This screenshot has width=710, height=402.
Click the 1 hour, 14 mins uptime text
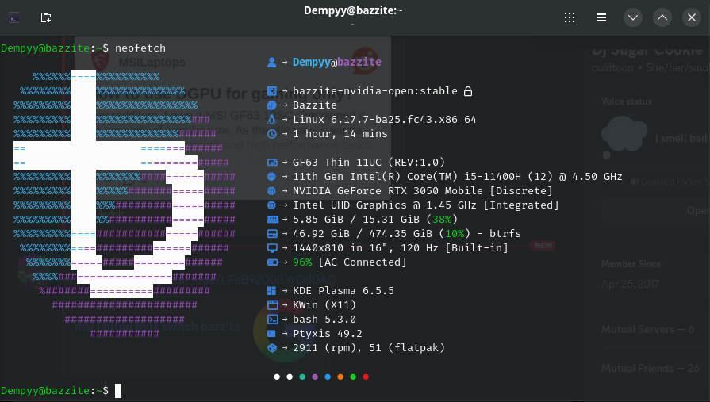pos(340,133)
